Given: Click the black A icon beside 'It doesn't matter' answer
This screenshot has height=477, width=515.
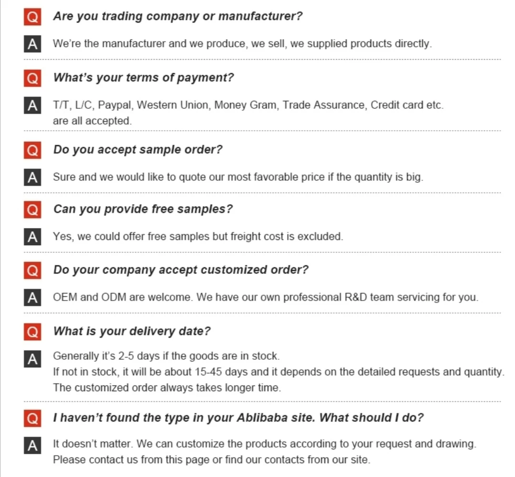Looking at the screenshot, I should click(32, 446).
